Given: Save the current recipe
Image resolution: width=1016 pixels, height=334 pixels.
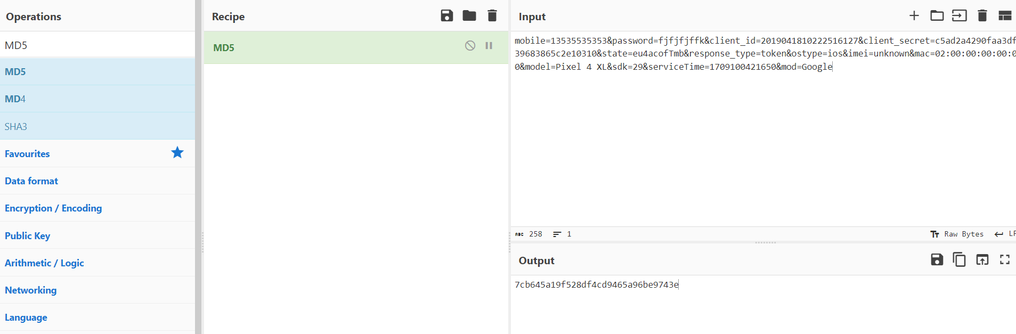Looking at the screenshot, I should [x=446, y=16].
